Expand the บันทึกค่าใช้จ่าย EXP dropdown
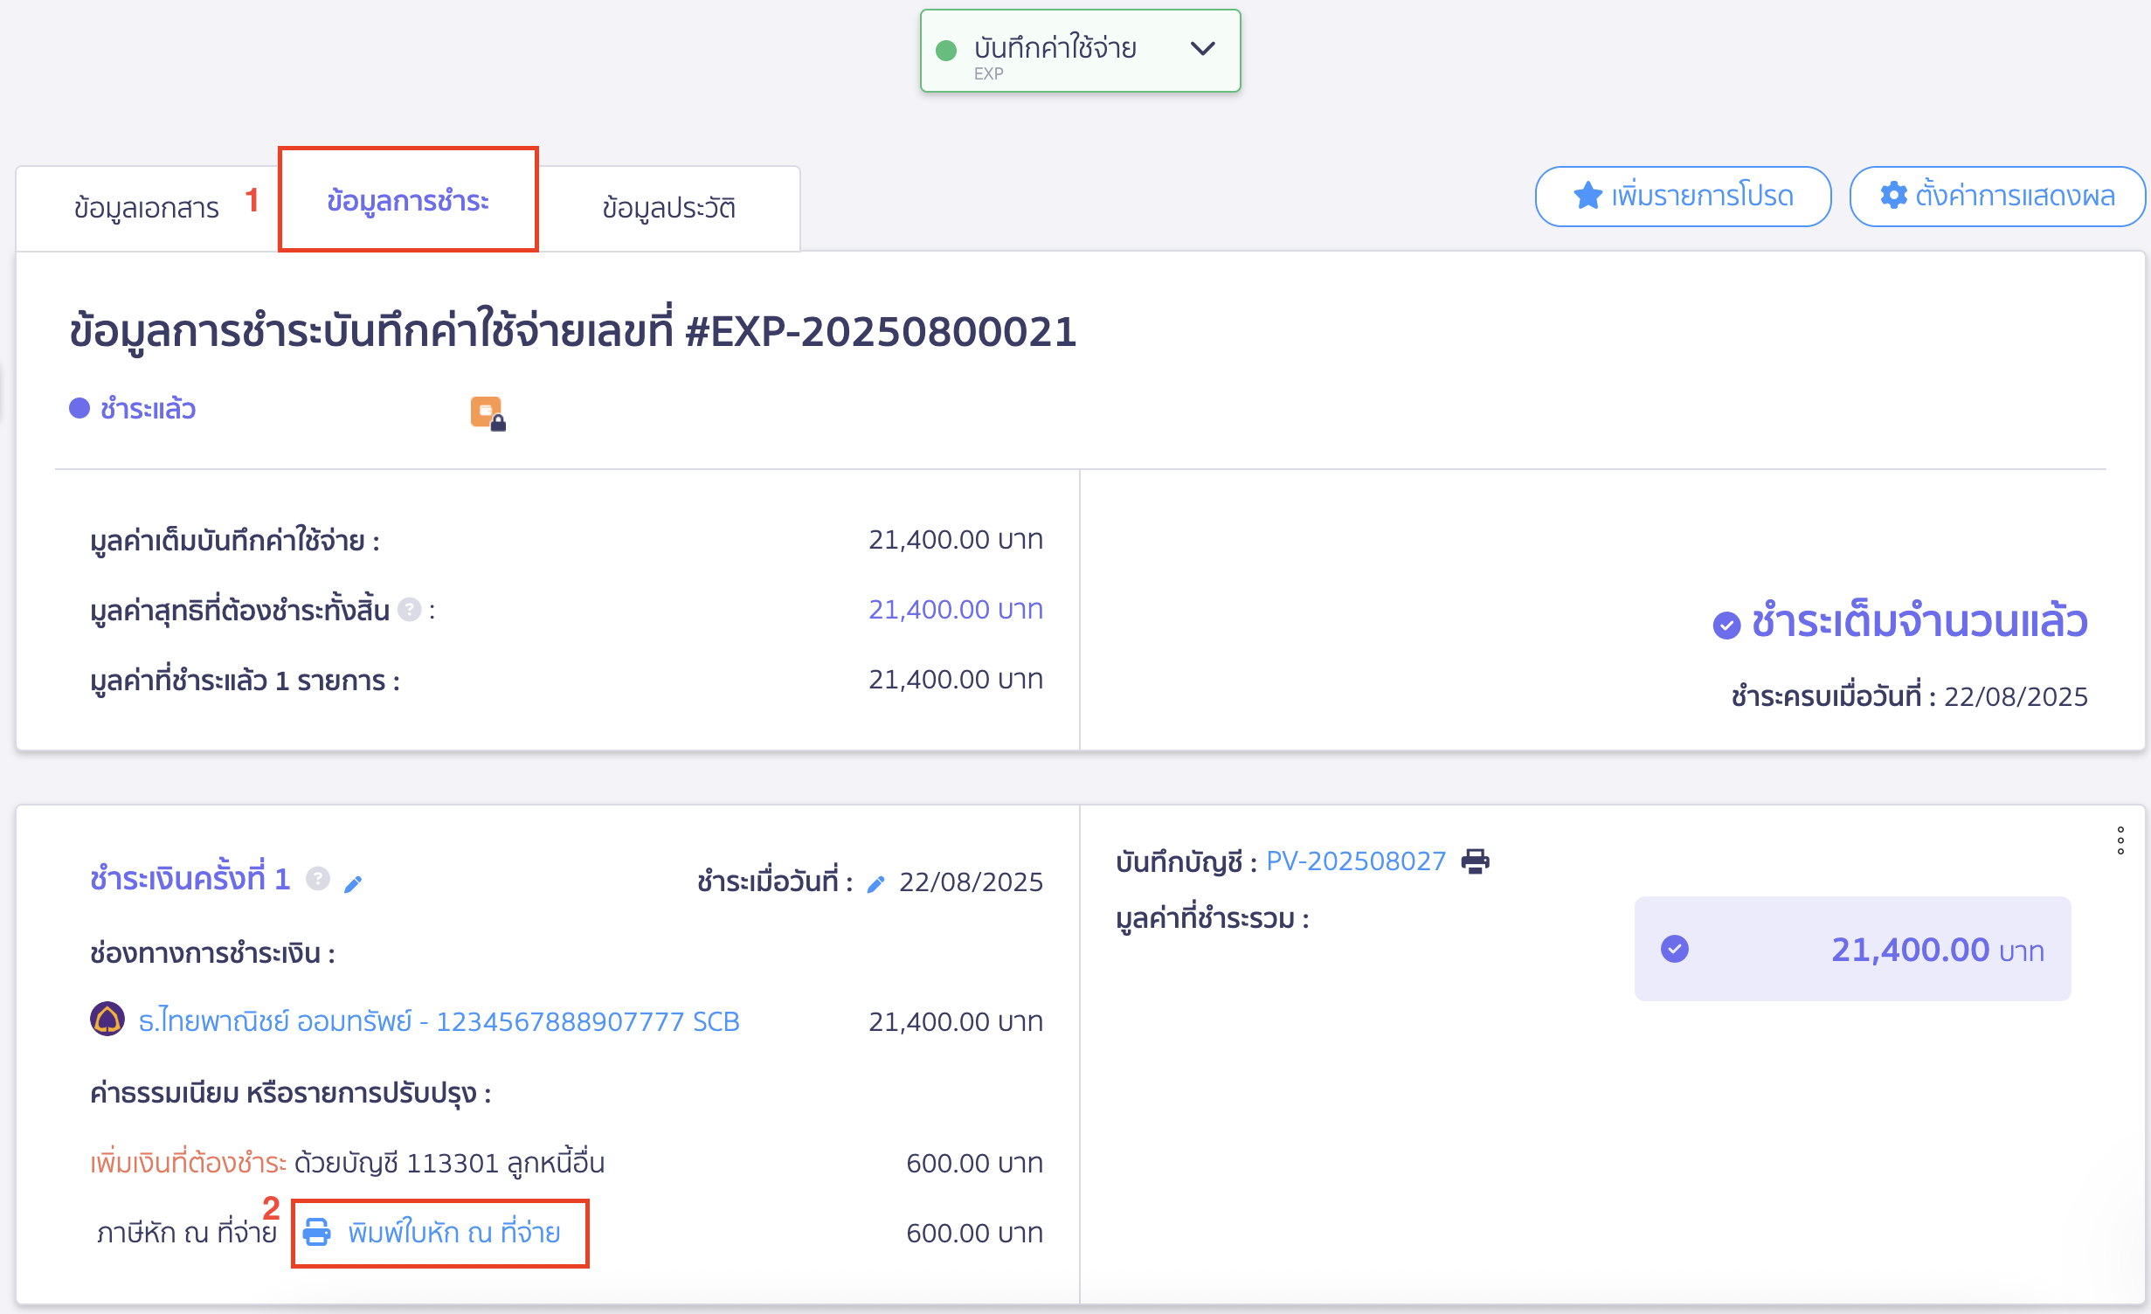 1203,49
